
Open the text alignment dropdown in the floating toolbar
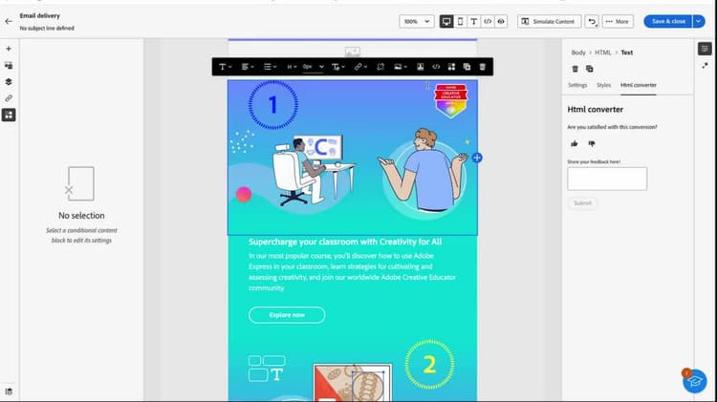click(248, 67)
